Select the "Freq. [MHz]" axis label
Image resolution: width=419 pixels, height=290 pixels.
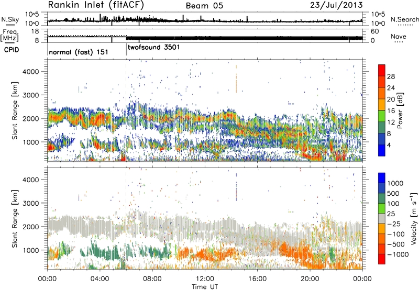pyautogui.click(x=10, y=35)
